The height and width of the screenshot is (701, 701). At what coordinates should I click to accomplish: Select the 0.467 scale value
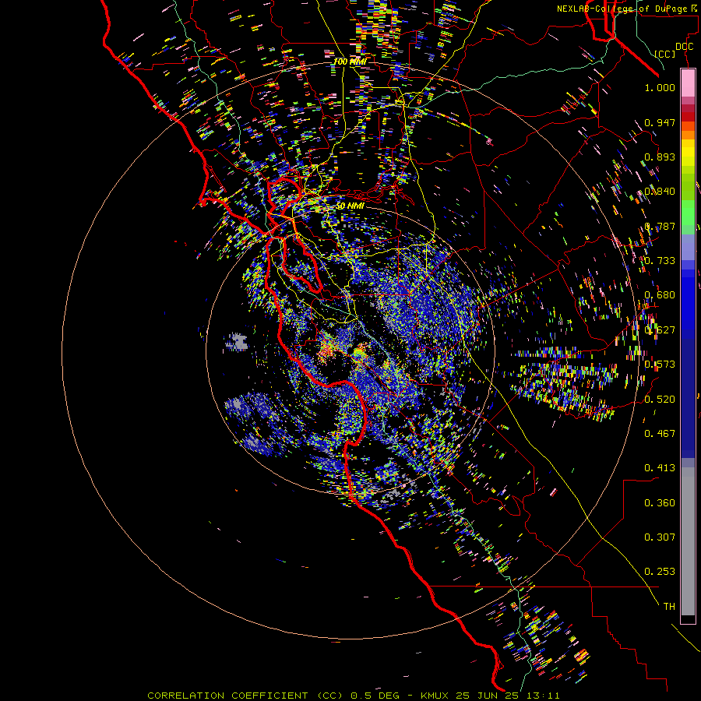[660, 434]
